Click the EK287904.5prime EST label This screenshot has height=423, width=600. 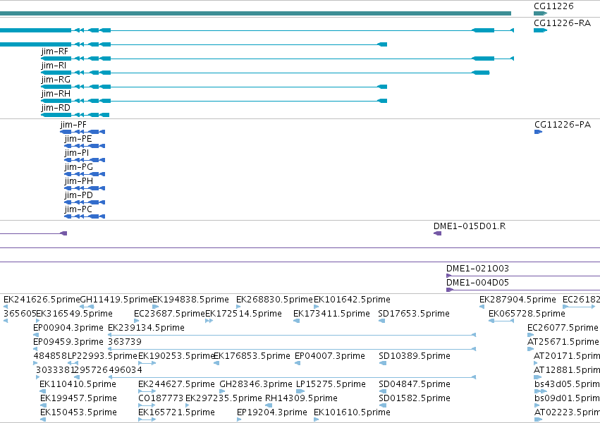(518, 300)
